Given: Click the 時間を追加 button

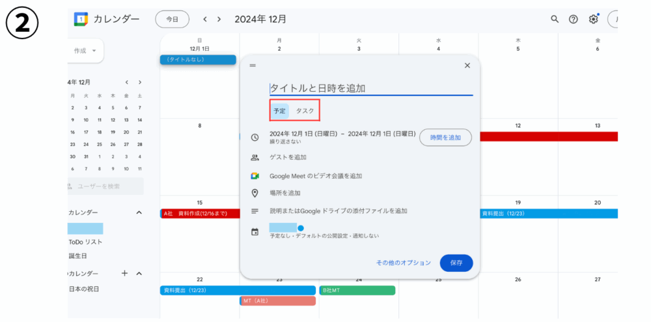Looking at the screenshot, I should pos(445,138).
